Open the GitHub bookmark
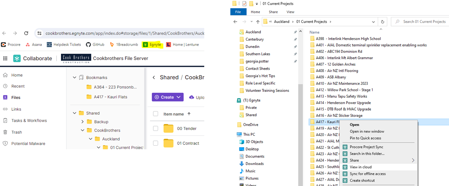This screenshot has height=186, width=449. (x=95, y=44)
